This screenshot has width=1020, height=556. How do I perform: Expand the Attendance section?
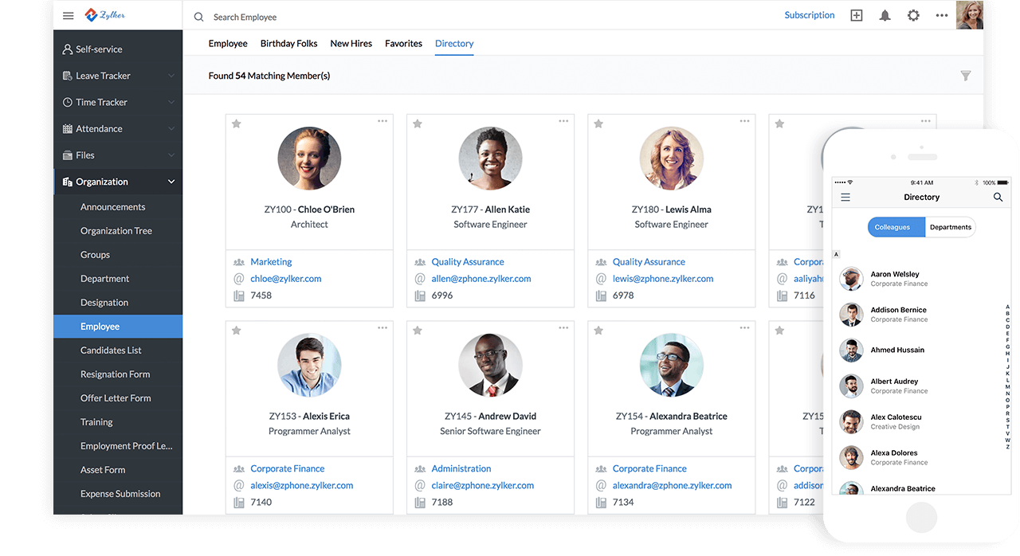click(x=171, y=128)
